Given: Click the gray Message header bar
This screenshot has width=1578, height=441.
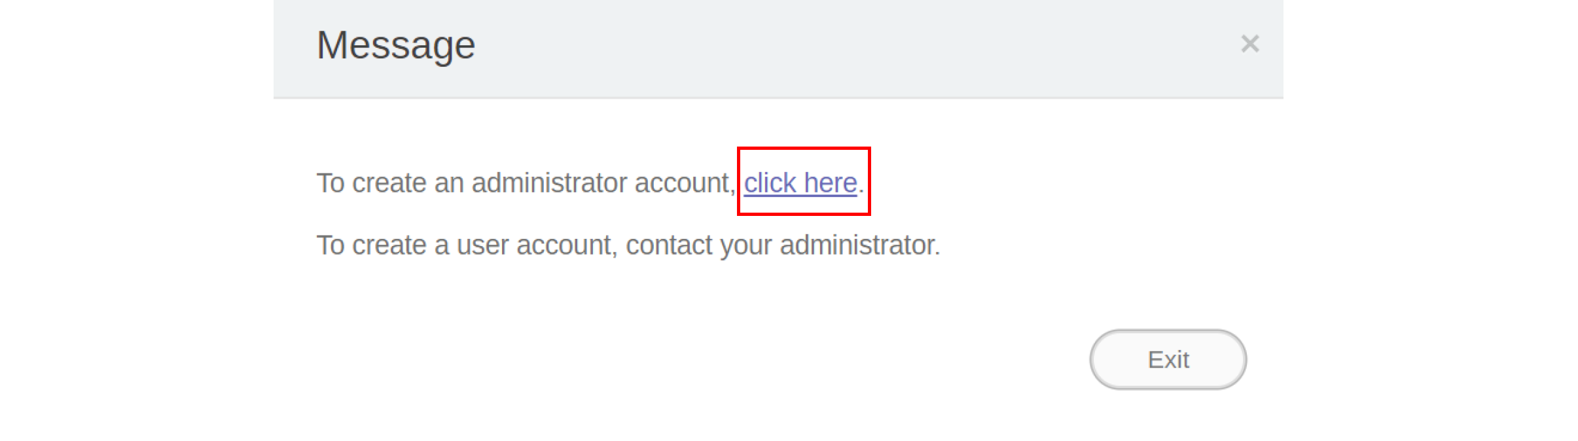Looking at the screenshot, I should pos(778,49).
